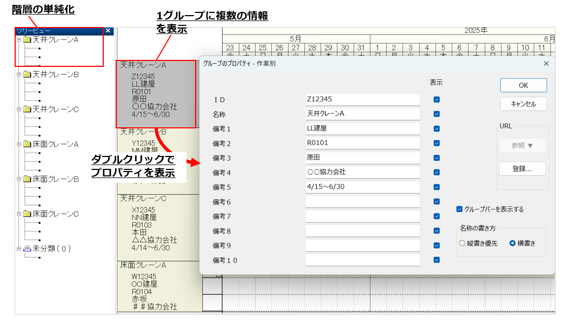Close the ツリービュー panel with X
Image resolution: width=562 pixels, height=321 pixels.
108,31
